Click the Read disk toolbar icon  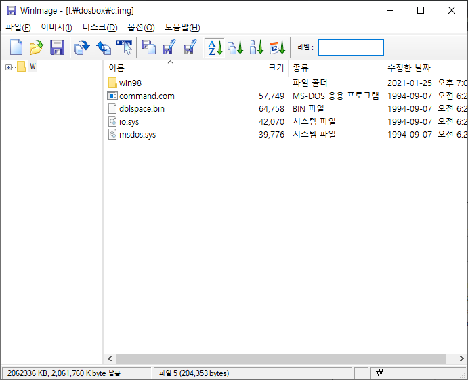pyautogui.click(x=82, y=47)
